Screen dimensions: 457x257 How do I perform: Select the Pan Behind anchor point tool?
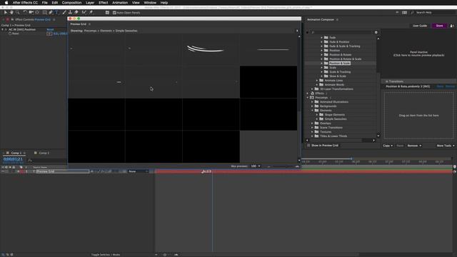[37, 13]
